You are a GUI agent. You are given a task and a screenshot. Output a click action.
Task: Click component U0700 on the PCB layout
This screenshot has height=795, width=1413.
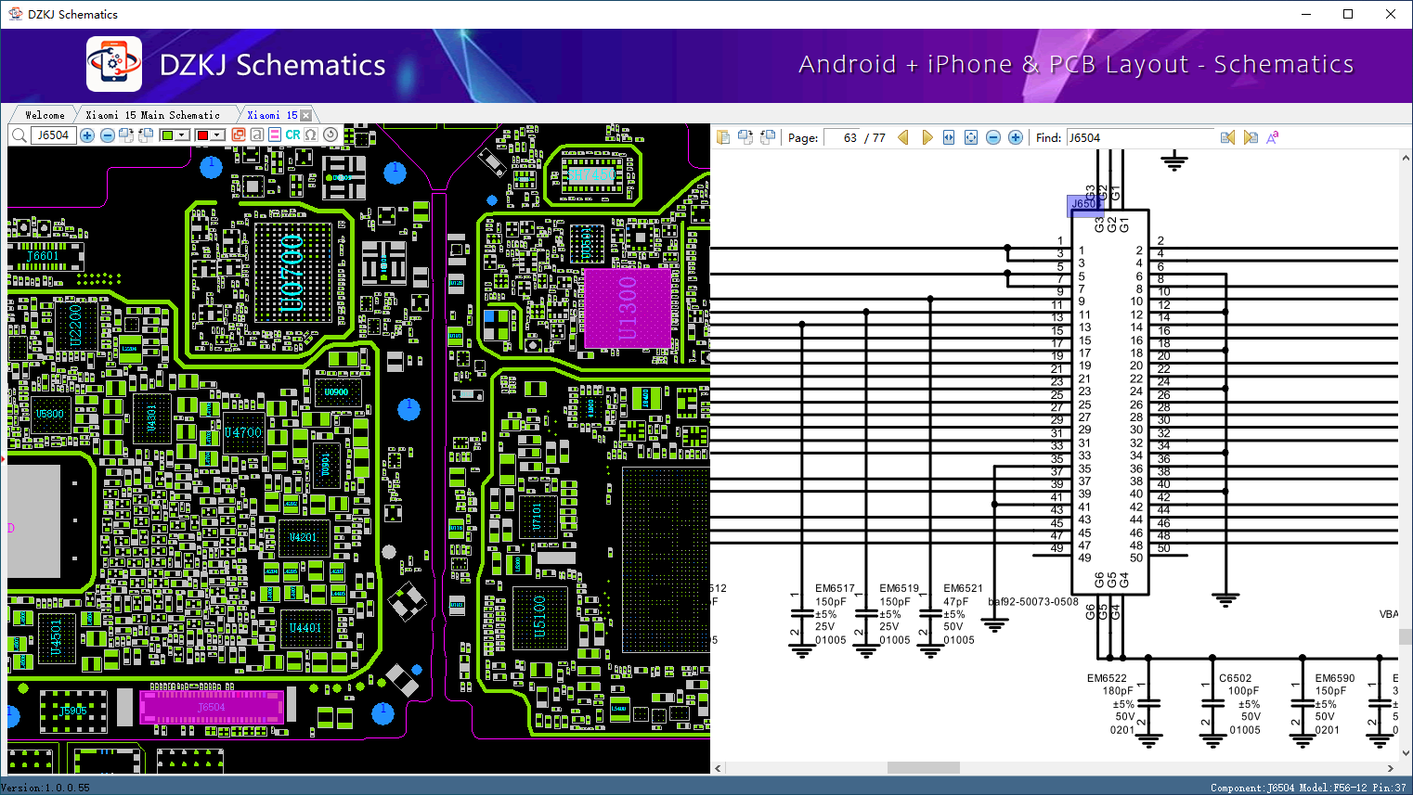coord(292,273)
